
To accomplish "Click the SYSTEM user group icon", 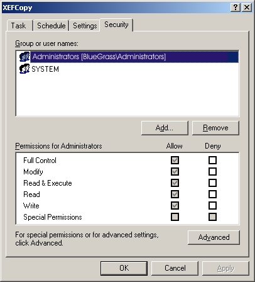I will (24, 69).
